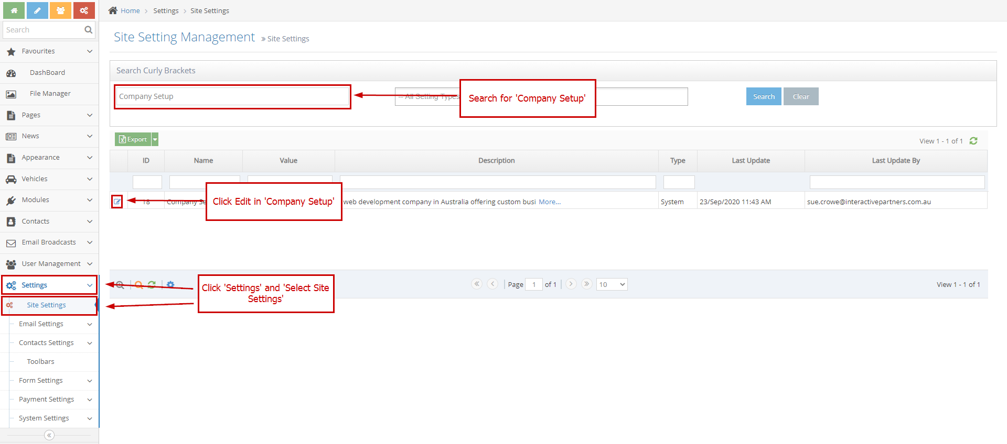Go to the last page in pager
Viewport: 1007px width, 444px height.
click(x=586, y=284)
